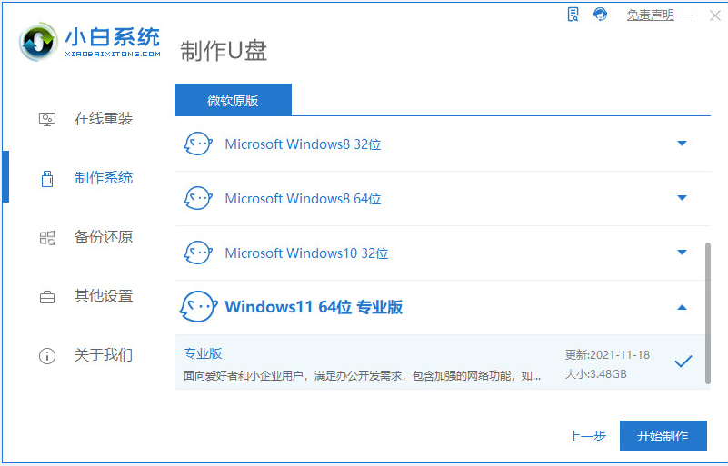Click the 专业版 description text
Viewport: 728px width, 466px height.
point(362,375)
